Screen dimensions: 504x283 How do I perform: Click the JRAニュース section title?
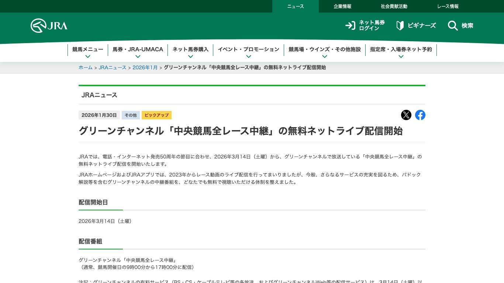coord(100,95)
